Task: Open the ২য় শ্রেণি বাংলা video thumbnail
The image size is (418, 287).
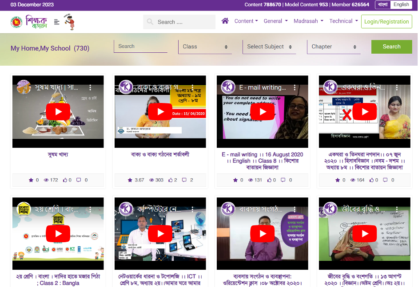Action: click(58, 234)
